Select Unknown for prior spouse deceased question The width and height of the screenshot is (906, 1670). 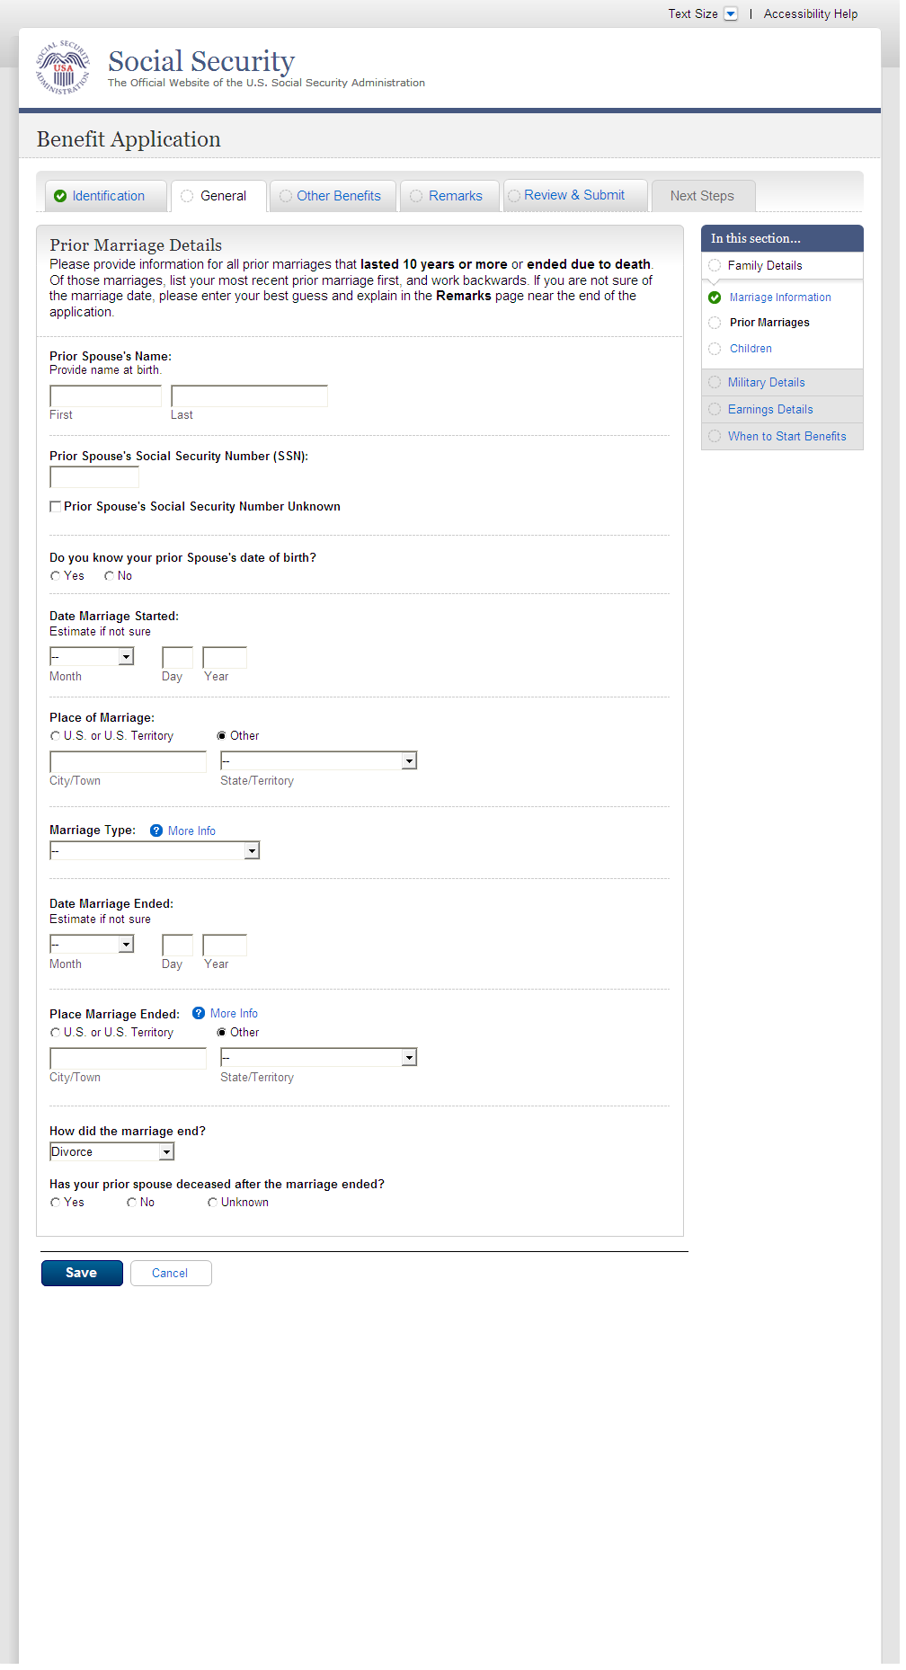pyautogui.click(x=213, y=1203)
